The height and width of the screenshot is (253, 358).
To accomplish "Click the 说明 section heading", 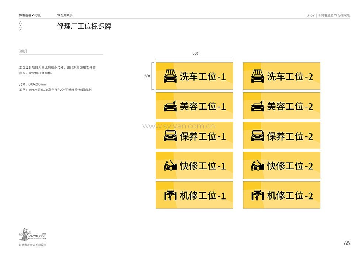I will [23, 51].
